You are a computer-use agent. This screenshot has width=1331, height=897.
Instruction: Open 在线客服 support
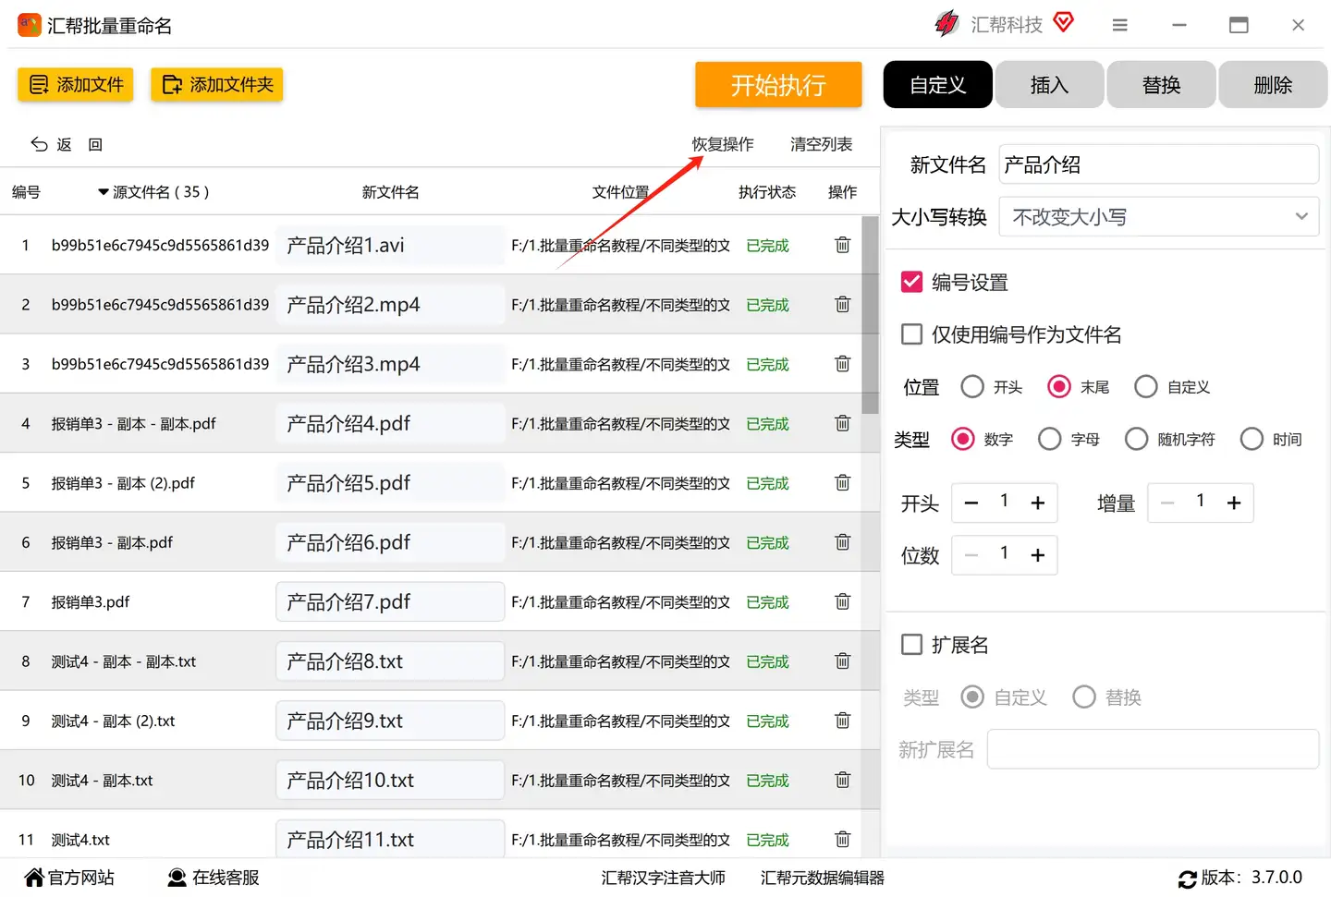[214, 878]
